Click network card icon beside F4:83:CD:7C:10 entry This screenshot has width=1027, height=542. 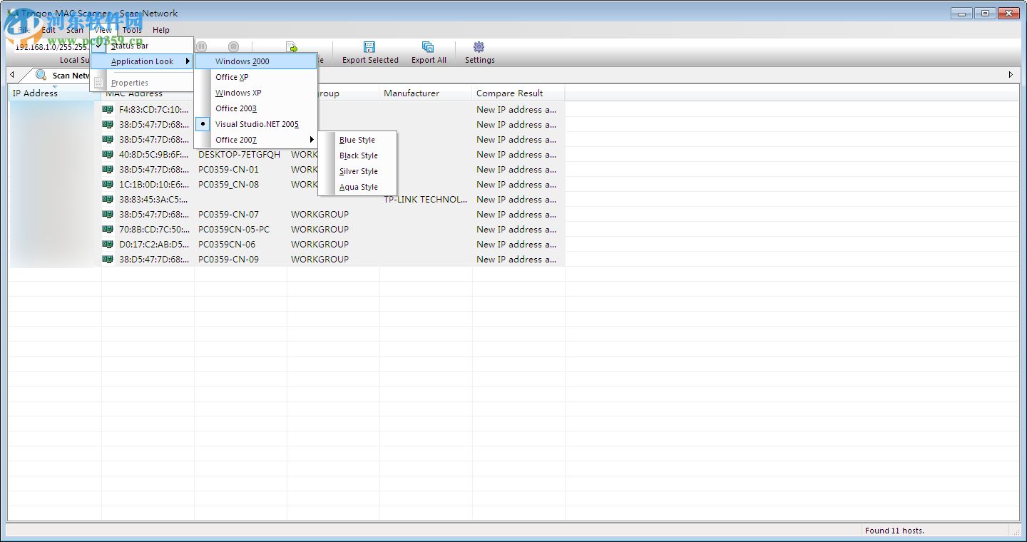[x=108, y=109]
